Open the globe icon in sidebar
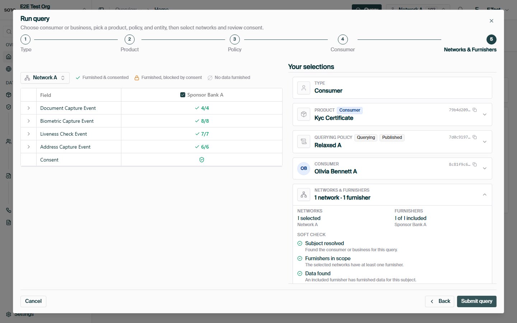Image resolution: width=517 pixels, height=323 pixels. point(9,69)
